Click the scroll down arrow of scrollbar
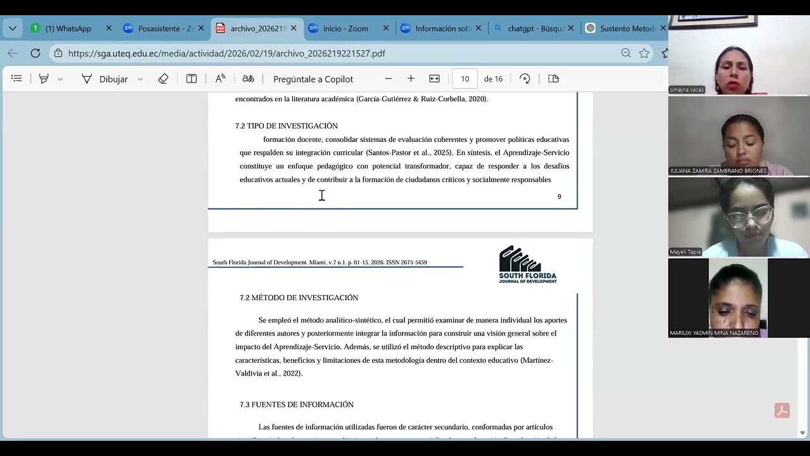The width and height of the screenshot is (810, 456). coord(802,433)
